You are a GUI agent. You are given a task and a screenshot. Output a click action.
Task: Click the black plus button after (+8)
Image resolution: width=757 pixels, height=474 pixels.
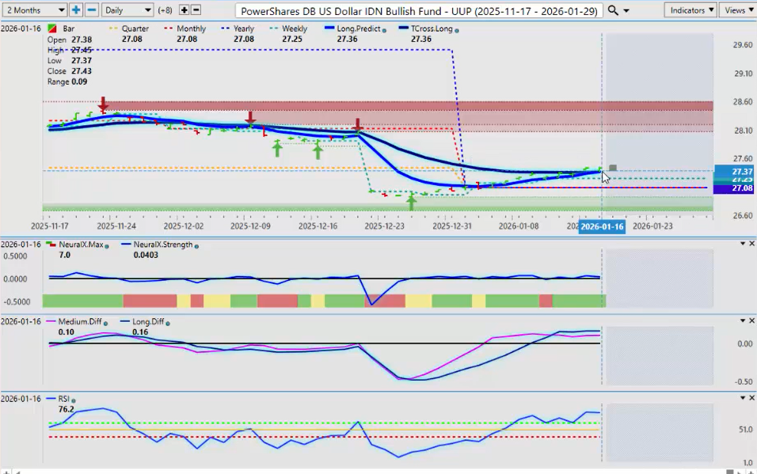(x=184, y=10)
